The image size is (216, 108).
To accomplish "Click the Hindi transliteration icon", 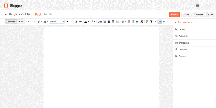I will [x=151, y=21].
